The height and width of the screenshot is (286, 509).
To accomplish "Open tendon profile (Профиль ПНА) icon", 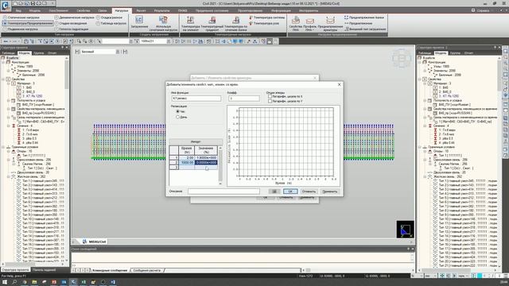I will tap(309, 23).
